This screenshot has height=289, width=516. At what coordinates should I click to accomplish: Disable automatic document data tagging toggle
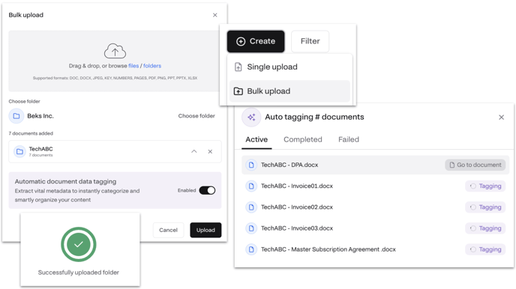(x=207, y=190)
